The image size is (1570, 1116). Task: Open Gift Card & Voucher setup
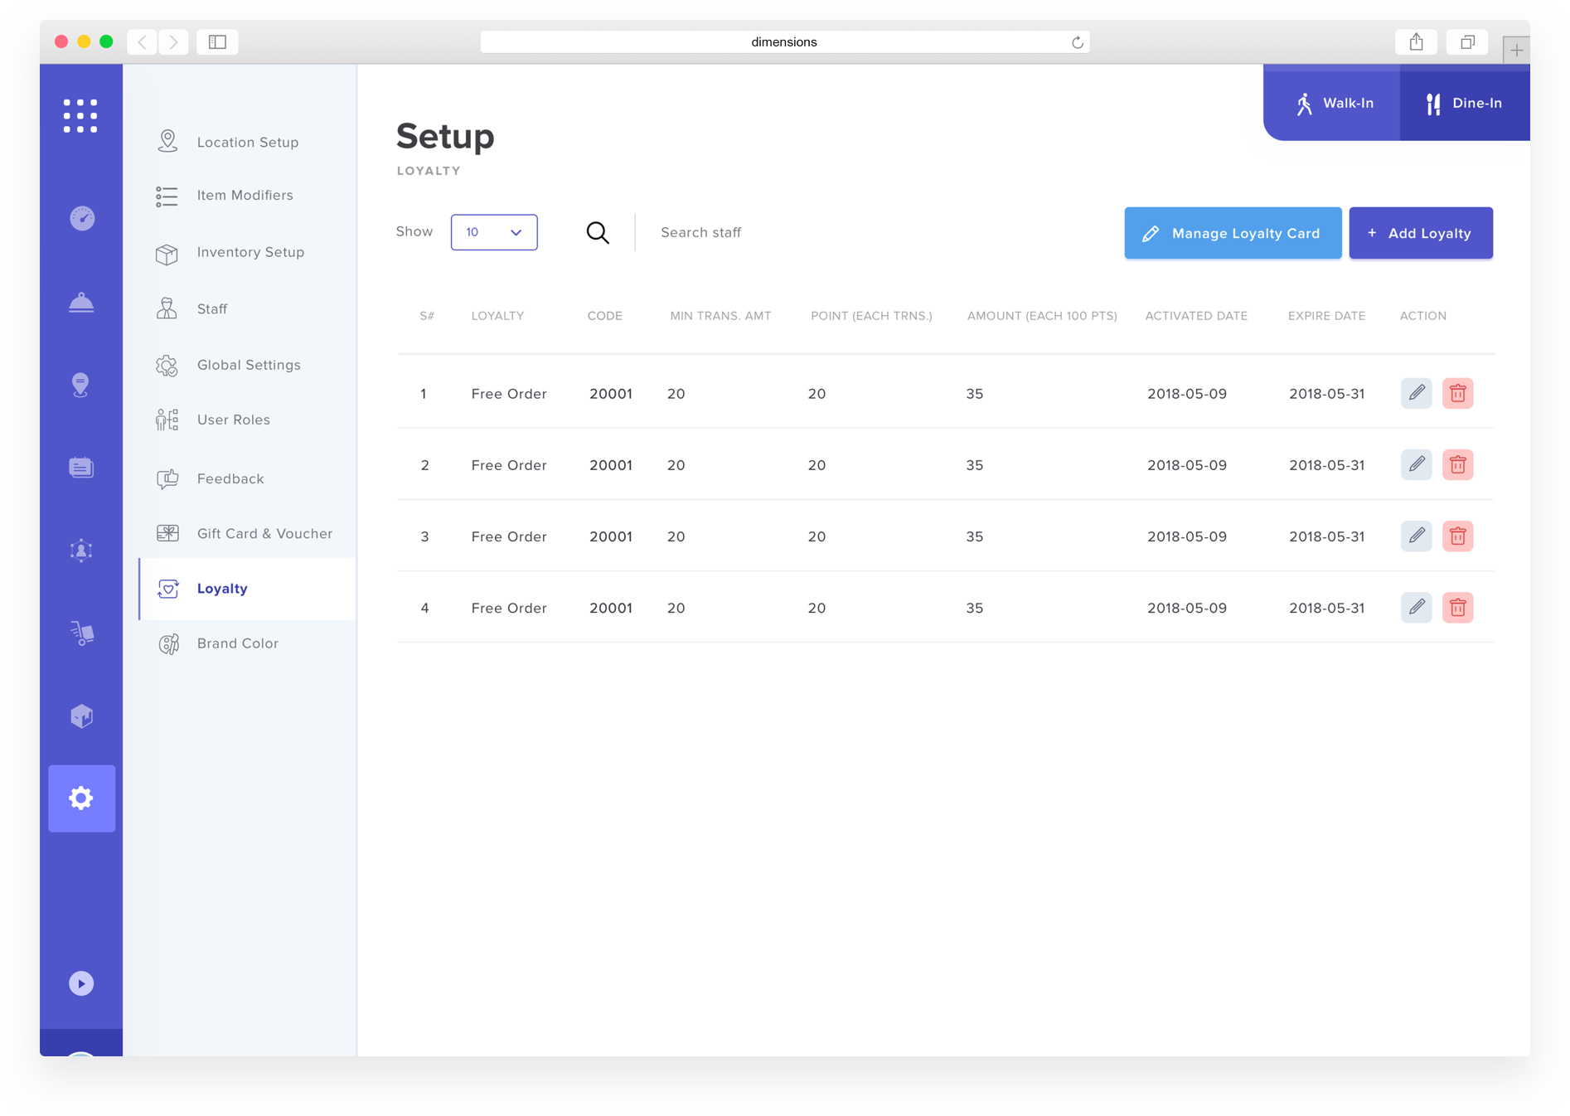pyautogui.click(x=264, y=533)
